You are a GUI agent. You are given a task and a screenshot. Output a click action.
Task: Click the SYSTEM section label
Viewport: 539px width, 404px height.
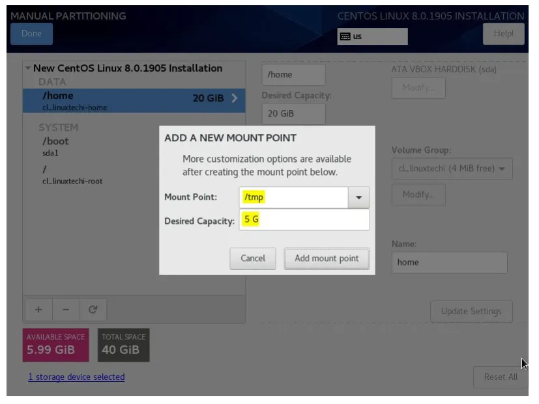pos(59,128)
